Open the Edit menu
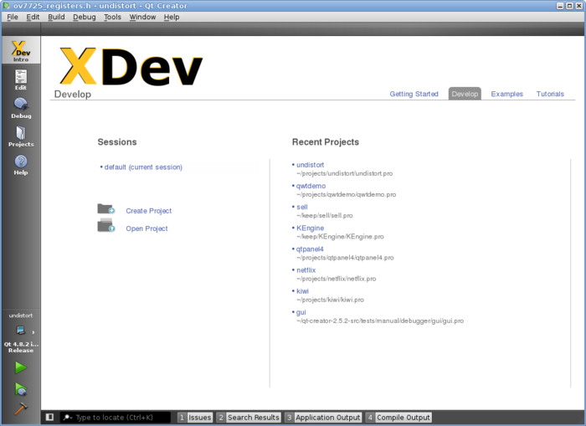586x426 pixels. (33, 17)
